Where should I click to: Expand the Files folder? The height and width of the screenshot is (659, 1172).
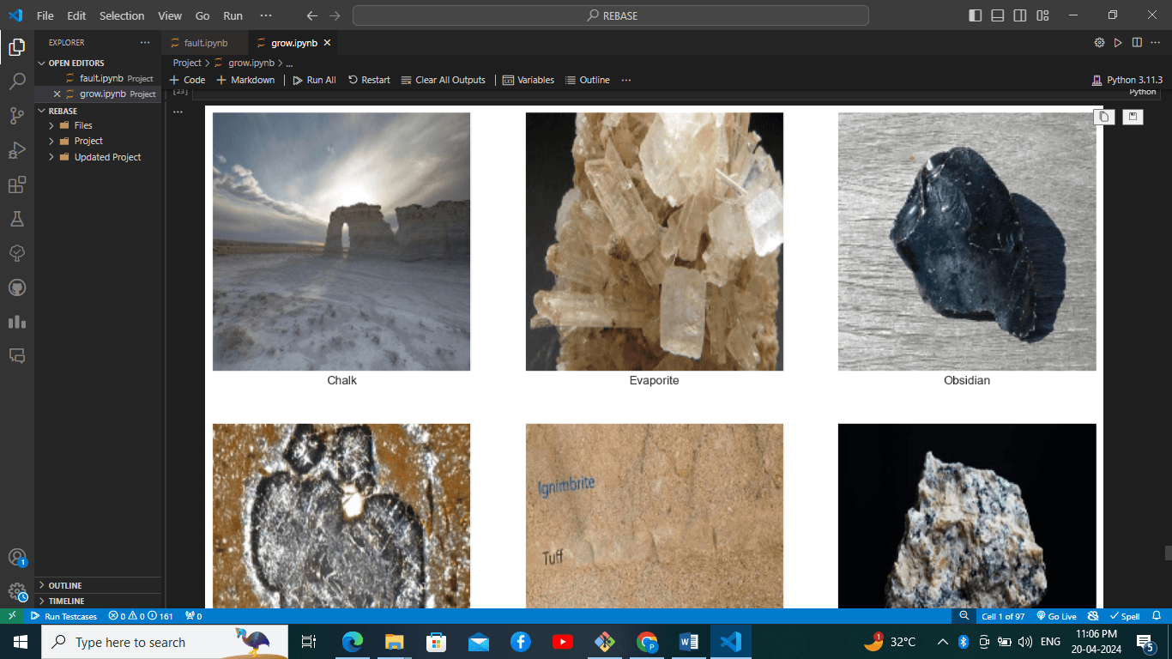(98, 125)
